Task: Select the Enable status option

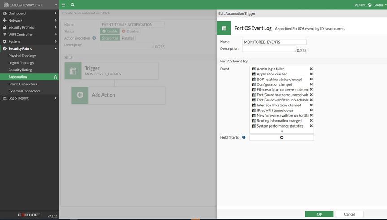Action: click(x=110, y=31)
